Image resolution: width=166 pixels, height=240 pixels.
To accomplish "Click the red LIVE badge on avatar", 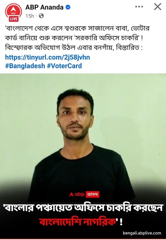I will point(13,19).
